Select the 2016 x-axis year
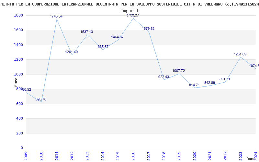This screenshot has height=162, width=259. tap(133, 156)
